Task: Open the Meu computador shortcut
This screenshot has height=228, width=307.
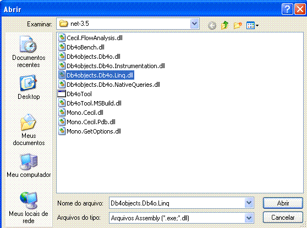Action: [x=29, y=166]
